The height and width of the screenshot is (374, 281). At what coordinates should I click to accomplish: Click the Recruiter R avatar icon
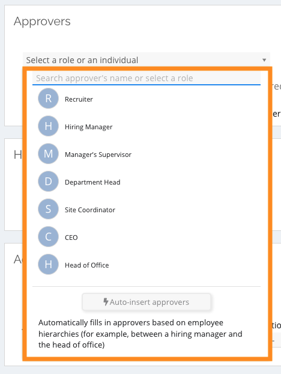click(49, 99)
